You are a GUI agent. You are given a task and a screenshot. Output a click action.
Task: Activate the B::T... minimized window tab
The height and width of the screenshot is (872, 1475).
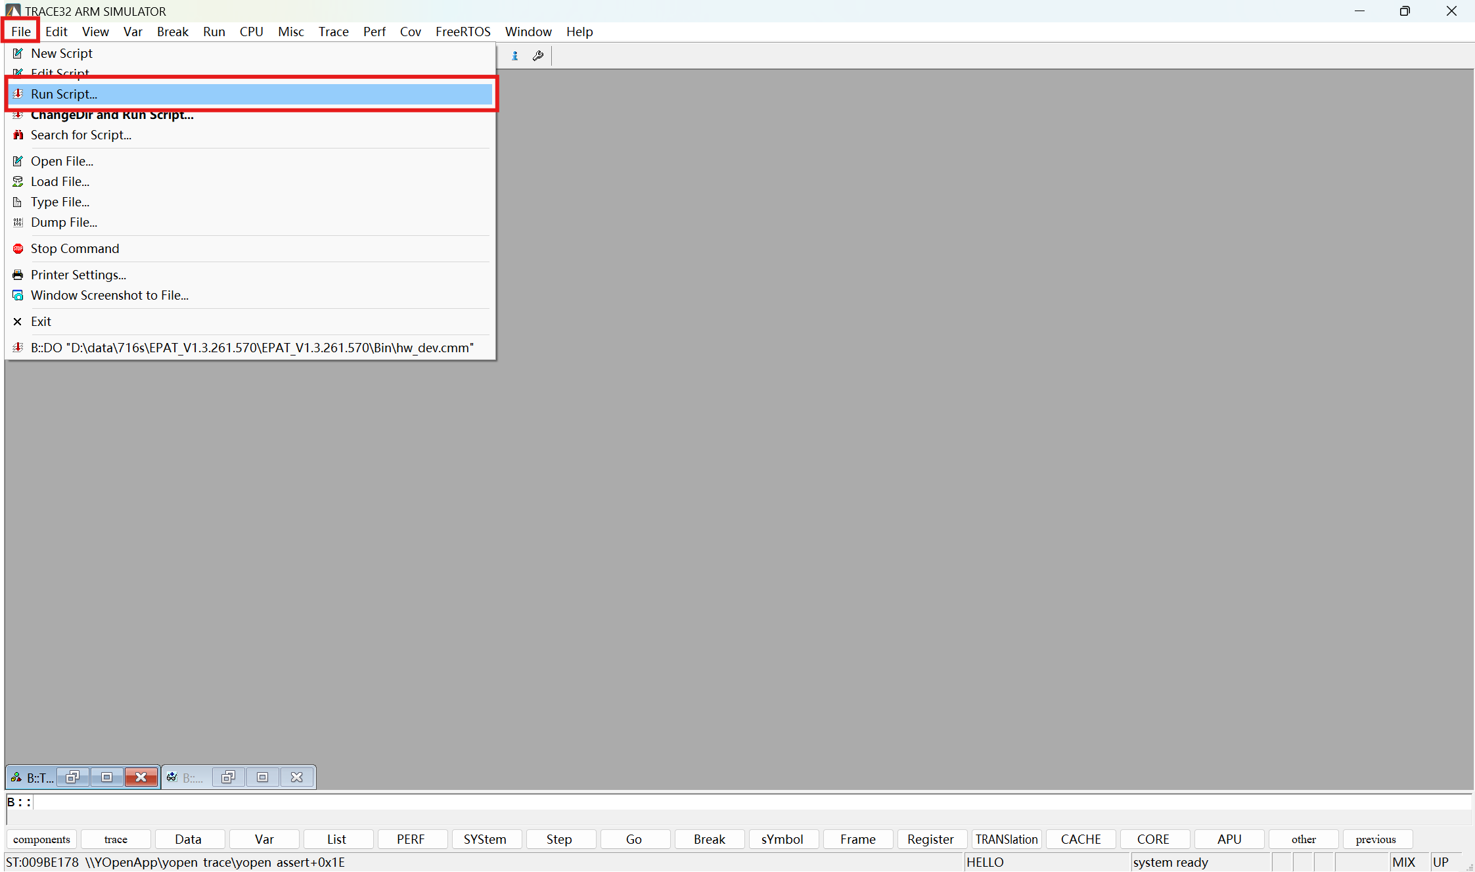click(x=33, y=777)
